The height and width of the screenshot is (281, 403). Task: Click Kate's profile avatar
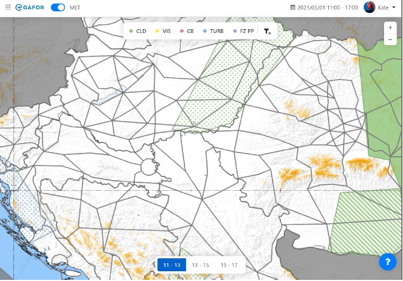pyautogui.click(x=369, y=7)
